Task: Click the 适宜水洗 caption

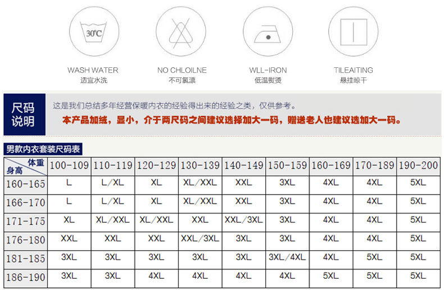Action: click(x=94, y=80)
